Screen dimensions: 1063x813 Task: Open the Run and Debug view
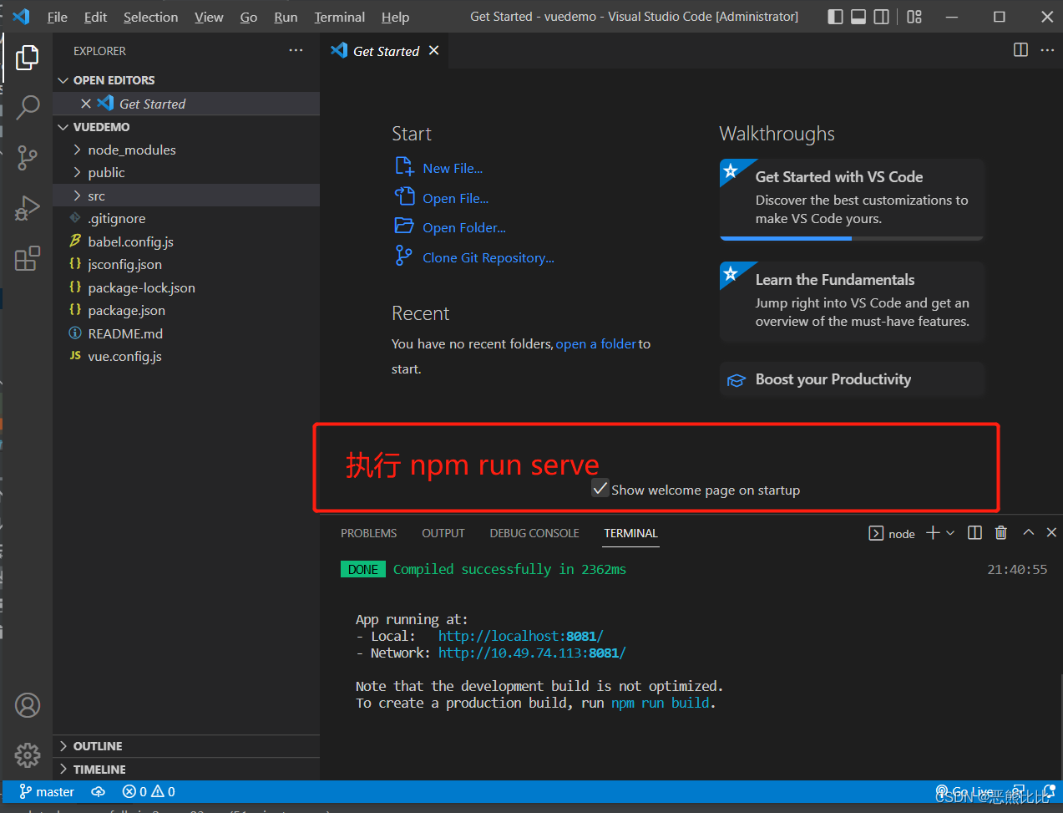(28, 208)
